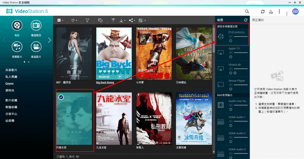This screenshot has height=159, width=304.
Task: Open 垃圾桶 in the sidebar
Action: (x=10, y=121)
